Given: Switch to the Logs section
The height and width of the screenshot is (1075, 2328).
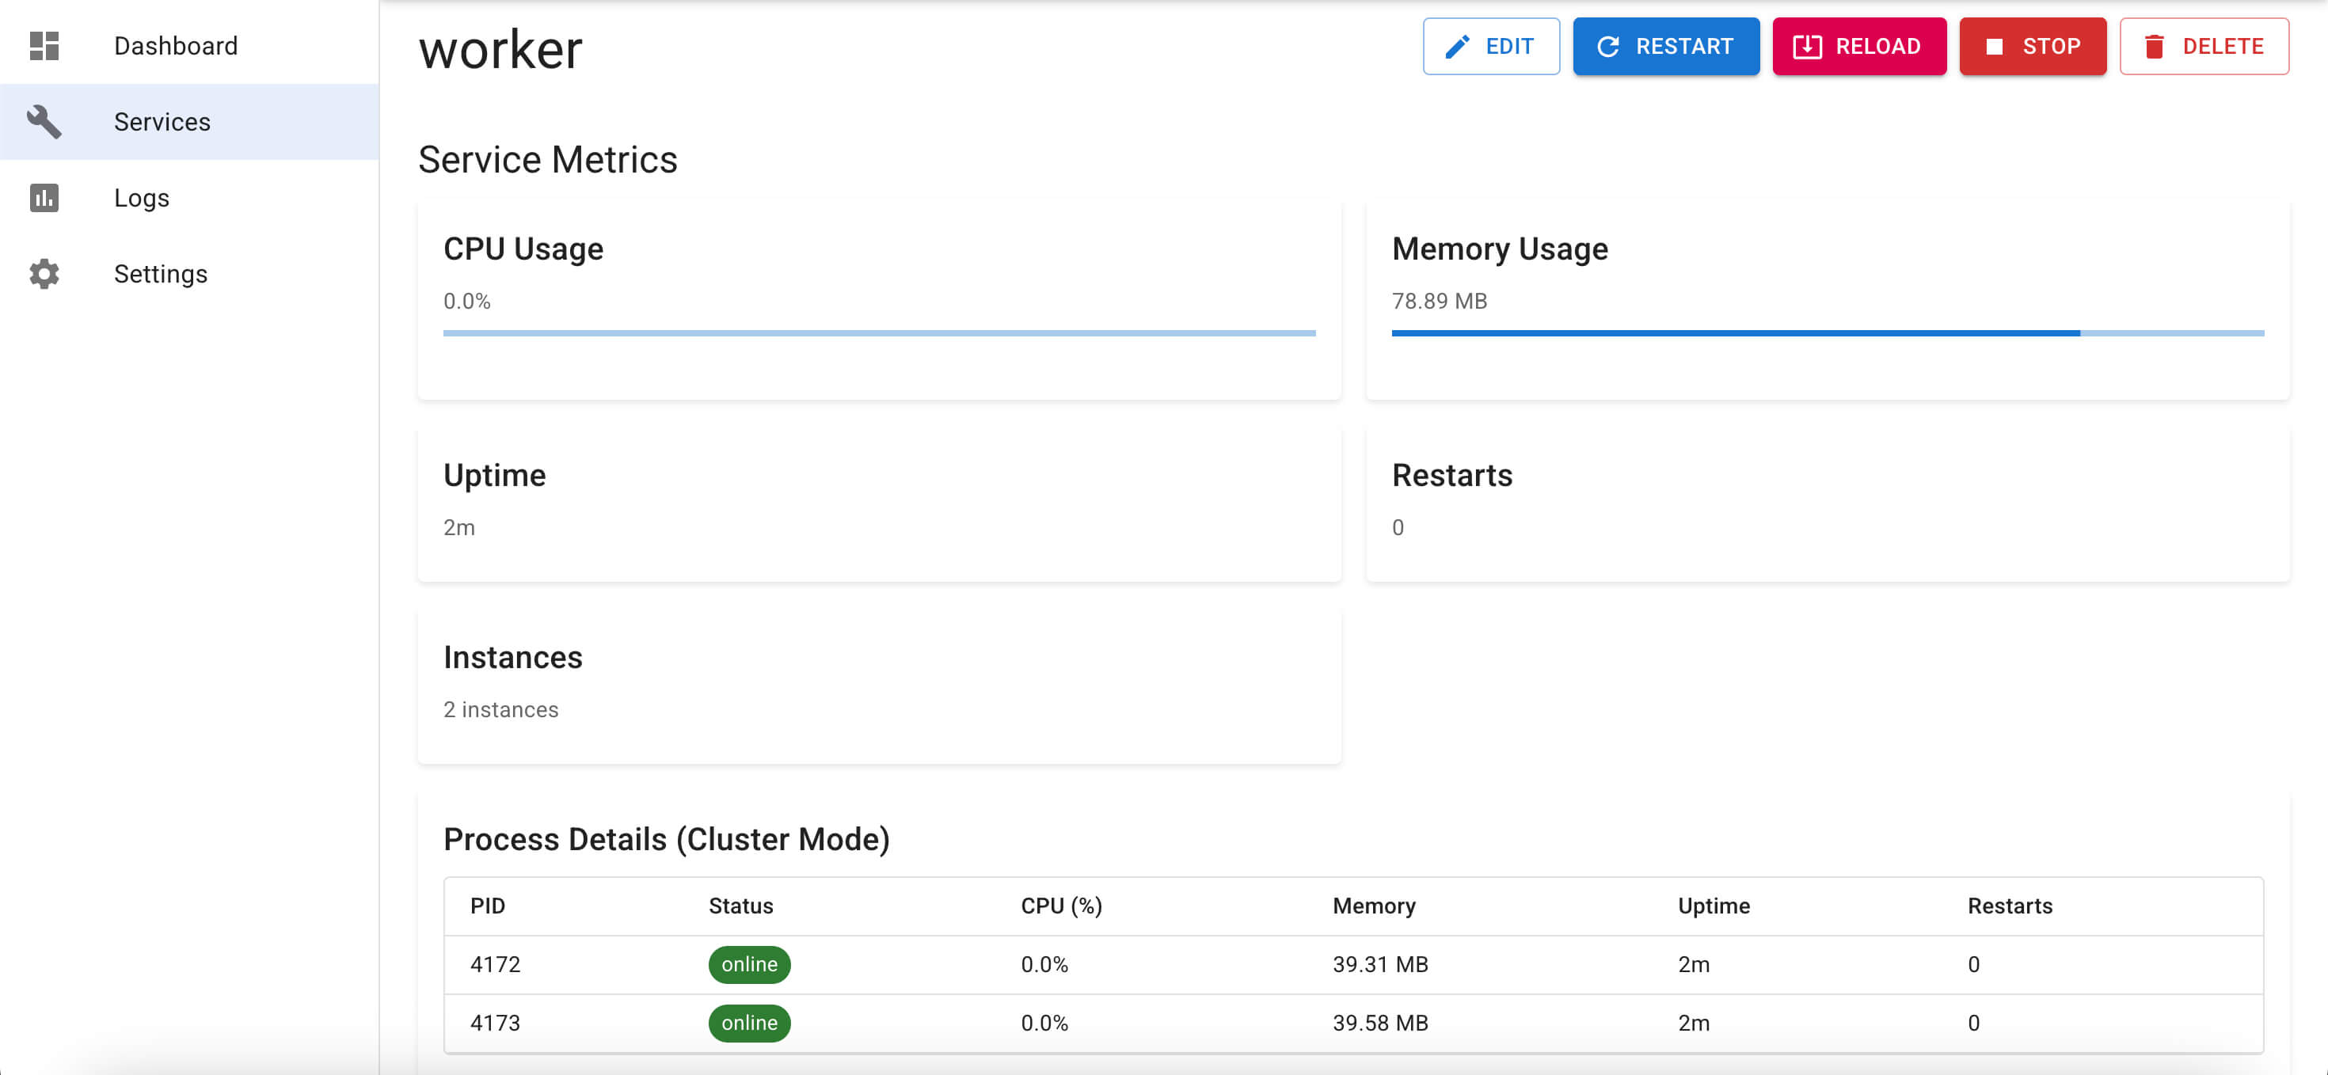Looking at the screenshot, I should point(141,198).
